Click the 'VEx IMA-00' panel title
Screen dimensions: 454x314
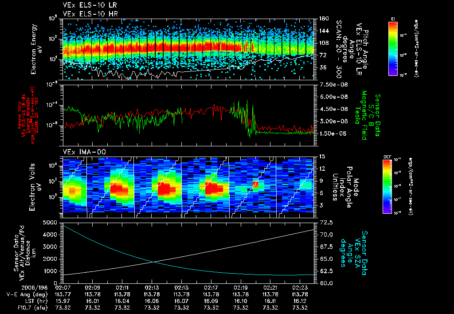click(x=84, y=152)
